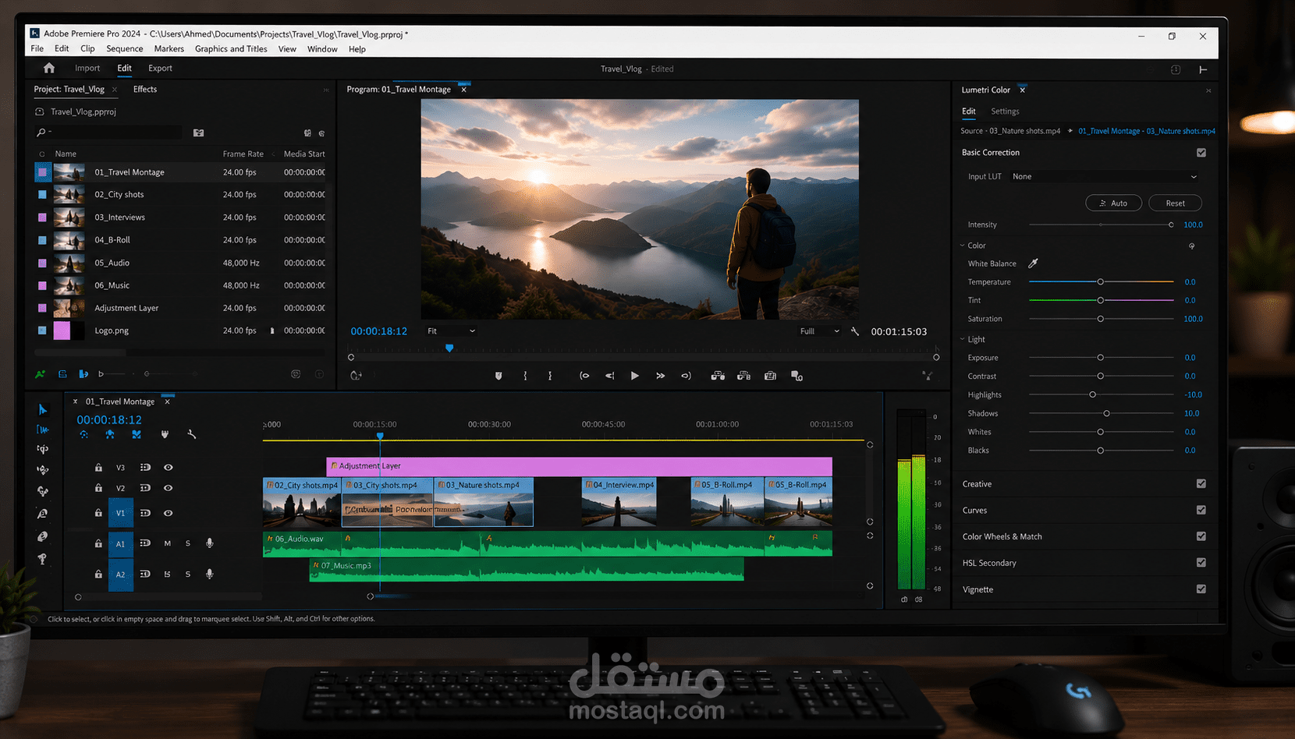Toggle the lock on track V3
Viewport: 1295px width, 739px height.
pyautogui.click(x=98, y=468)
